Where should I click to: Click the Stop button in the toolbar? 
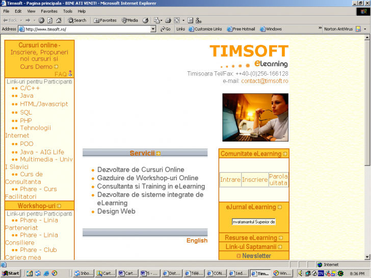coord(42,20)
